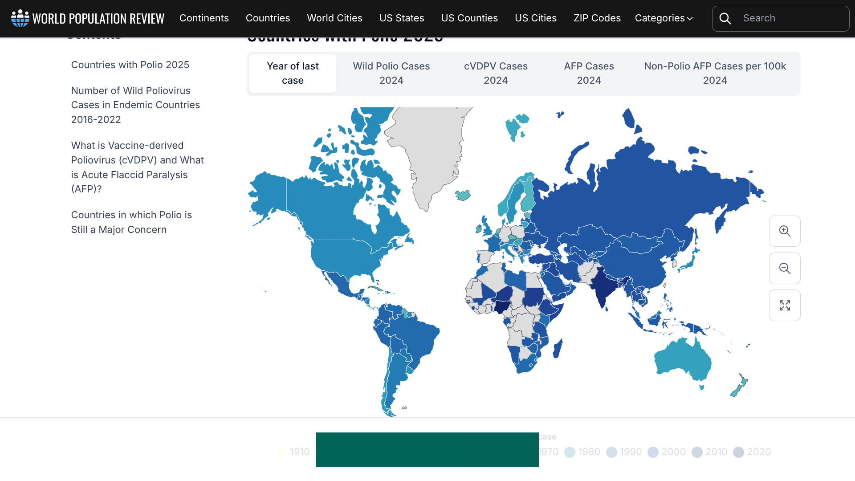Click the World Population Review logo
This screenshot has width=855, height=481.
pos(88,18)
